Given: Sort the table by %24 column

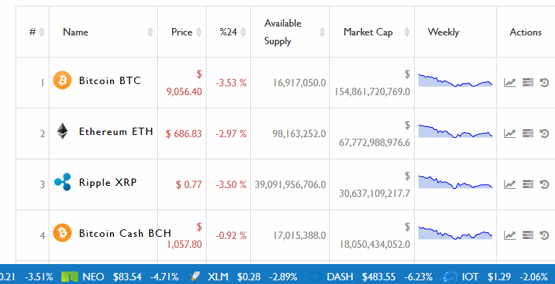Looking at the screenshot, I should [x=228, y=32].
